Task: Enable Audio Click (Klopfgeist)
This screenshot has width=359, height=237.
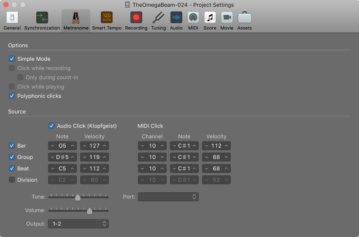Action: [51, 126]
